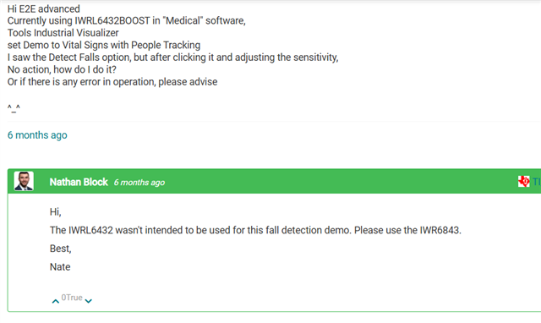Click the ^_^ emoticon text
Image resolution: width=541 pixels, height=323 pixels.
coord(14,109)
